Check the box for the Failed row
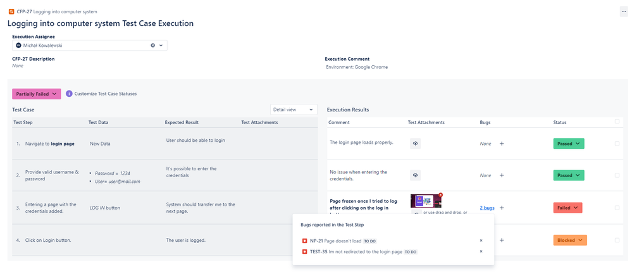The height and width of the screenshot is (276, 632). 617,208
